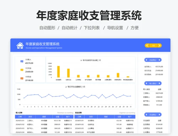Select the 类型 header in the expense table

(91, 117)
